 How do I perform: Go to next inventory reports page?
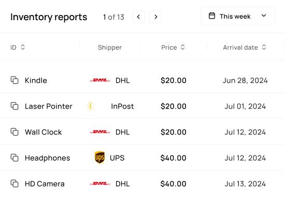(155, 17)
